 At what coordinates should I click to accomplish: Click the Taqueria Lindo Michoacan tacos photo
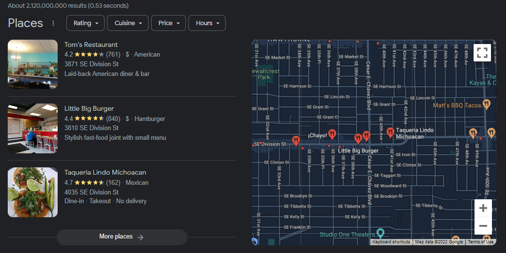[x=32, y=192]
